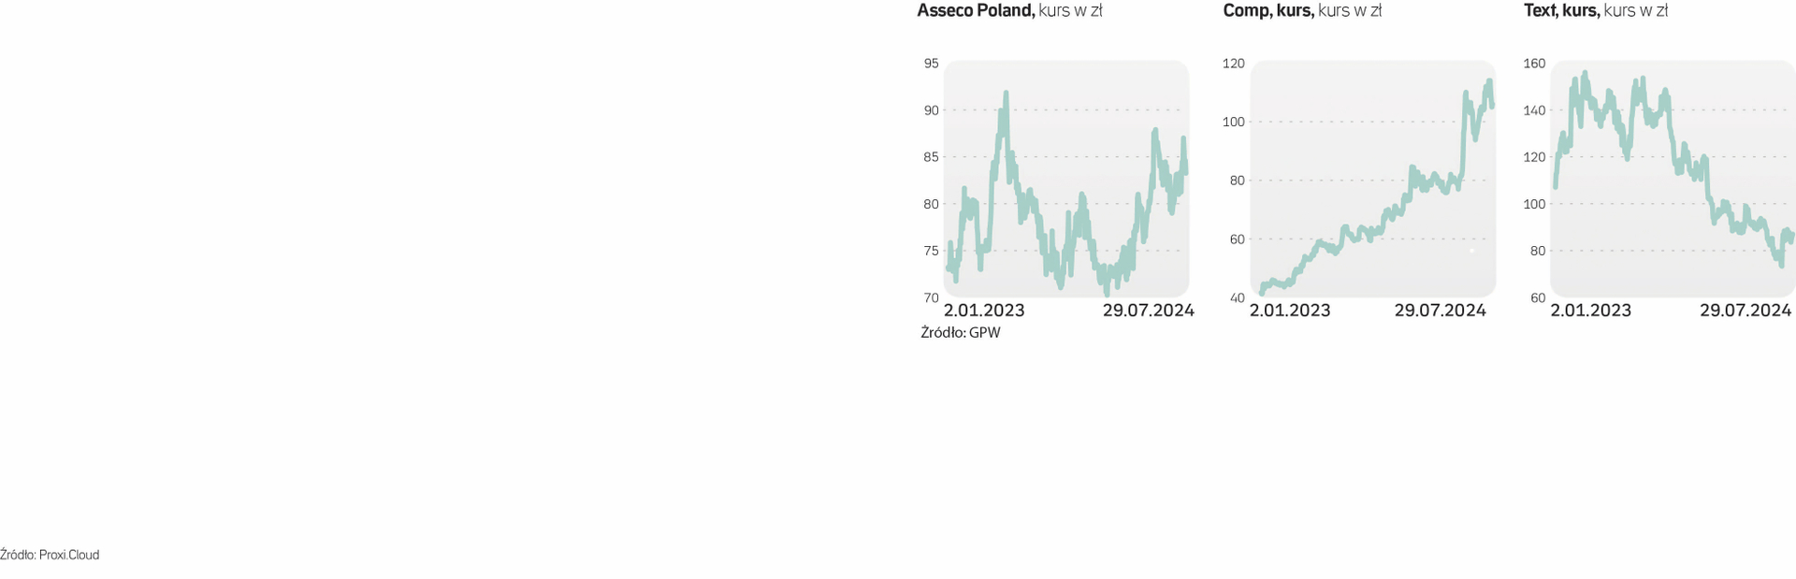Screen dimensions: 1796x579
Task: Click the Asseco Poland chart title
Action: 1009,11
